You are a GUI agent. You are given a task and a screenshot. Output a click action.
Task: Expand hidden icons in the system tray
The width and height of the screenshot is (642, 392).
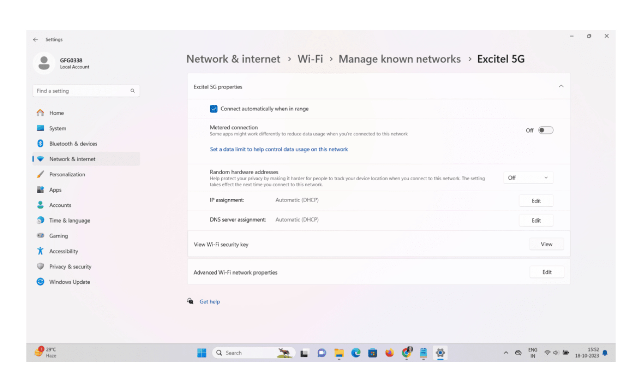pyautogui.click(x=505, y=353)
